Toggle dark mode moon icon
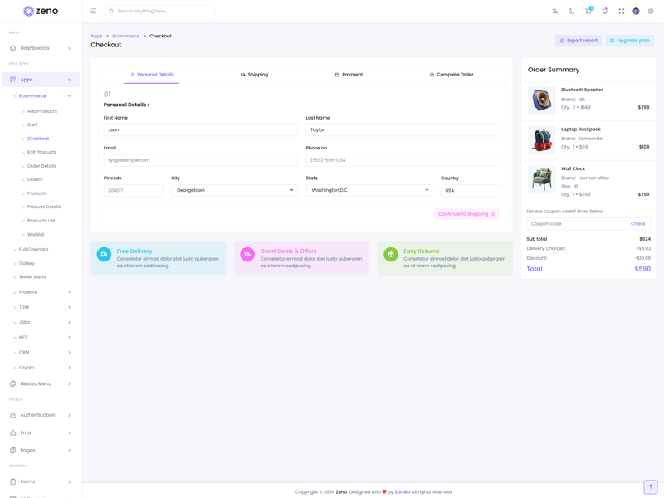This screenshot has width=664, height=498. point(572,11)
